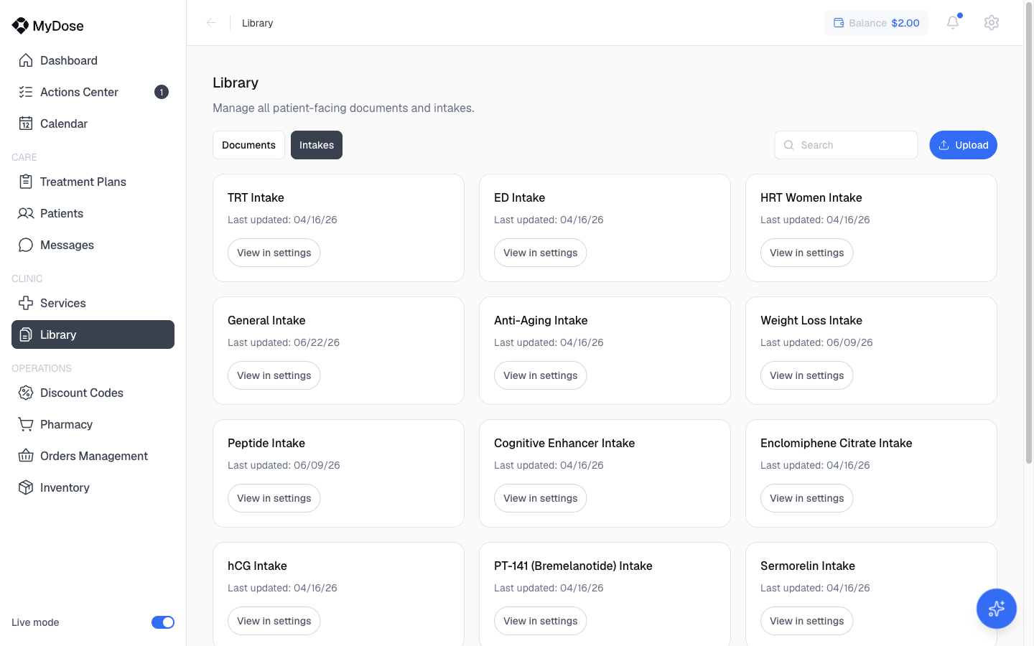Screen dimensions: 1034x646
Task: Click the Orders Management basket icon
Action: click(26, 456)
